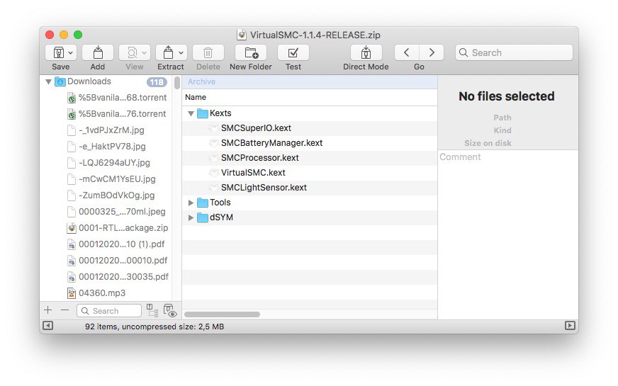The image size is (618, 386).
Task: Click the sidebar plus add button
Action: tap(48, 310)
